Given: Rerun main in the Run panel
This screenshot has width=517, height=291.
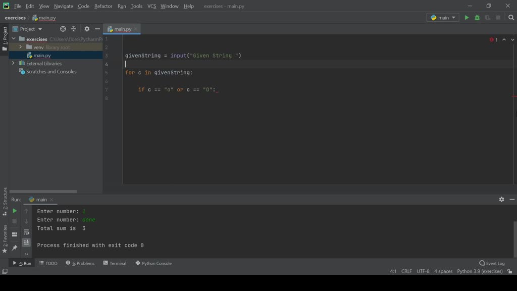Looking at the screenshot, I should [15, 211].
